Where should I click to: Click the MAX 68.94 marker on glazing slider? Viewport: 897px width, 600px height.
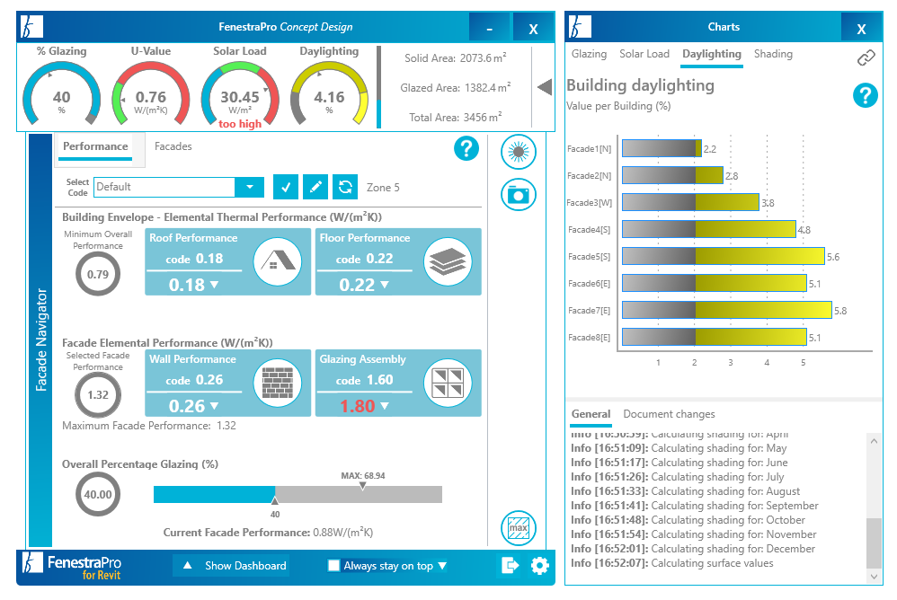click(x=363, y=486)
